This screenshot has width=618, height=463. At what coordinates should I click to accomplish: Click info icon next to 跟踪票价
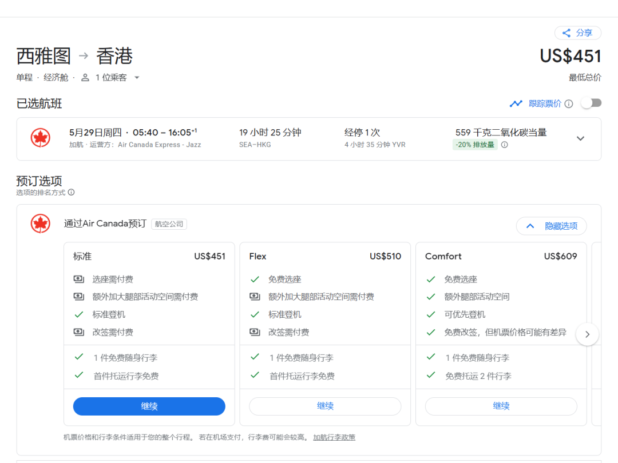click(x=569, y=103)
